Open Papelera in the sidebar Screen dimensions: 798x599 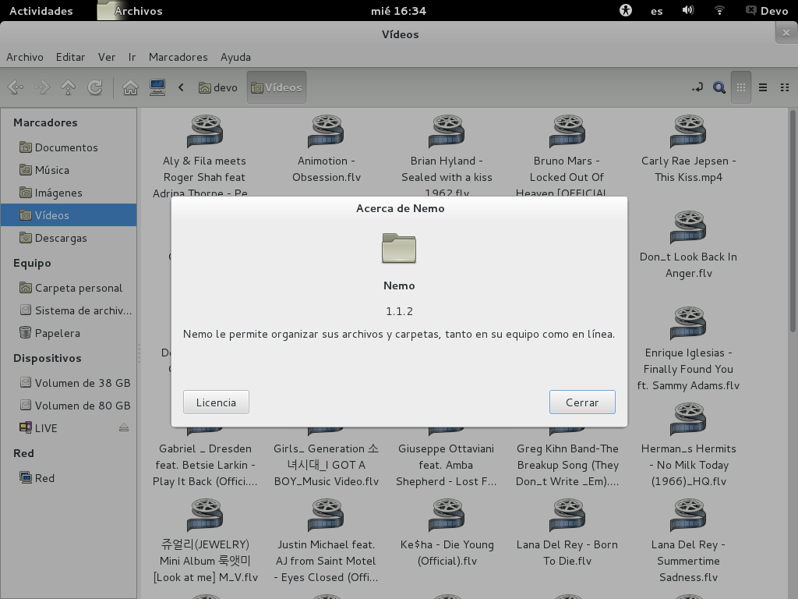coord(69,333)
